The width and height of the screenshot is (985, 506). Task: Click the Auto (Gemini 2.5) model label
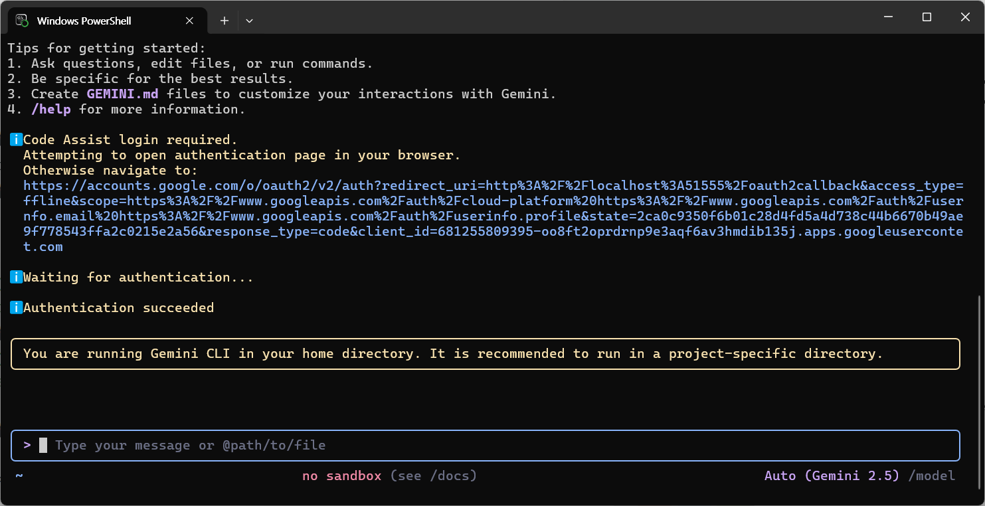coord(832,476)
